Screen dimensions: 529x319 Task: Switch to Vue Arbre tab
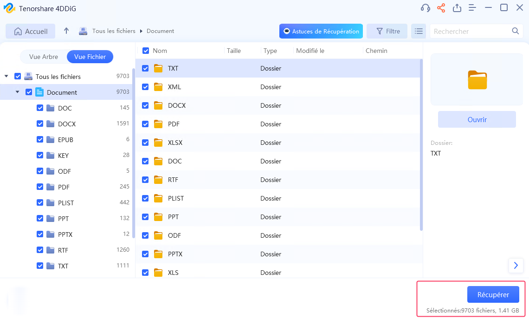coord(44,56)
